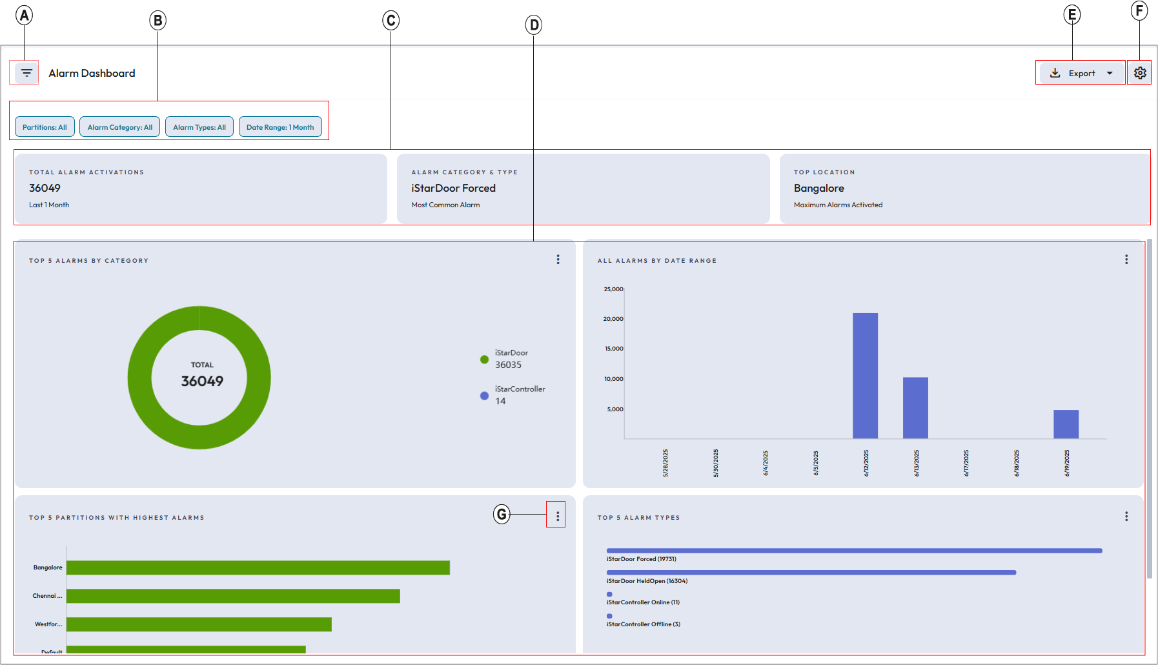This screenshot has height=665, width=1158.
Task: Open Alarm Category: All filter
Action: pos(120,127)
